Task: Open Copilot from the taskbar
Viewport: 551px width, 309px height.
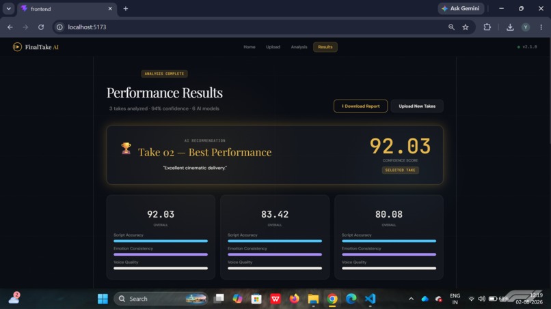Action: click(237, 299)
